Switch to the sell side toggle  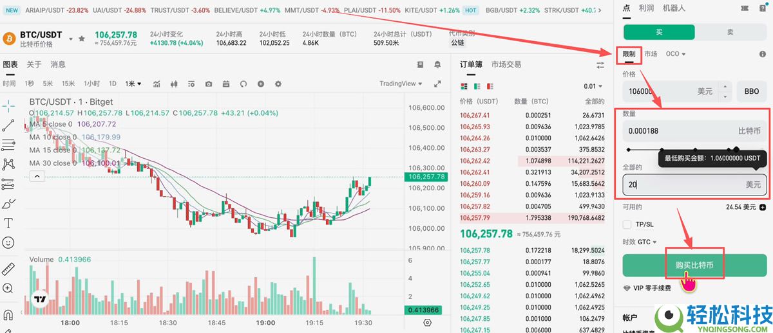pos(730,32)
